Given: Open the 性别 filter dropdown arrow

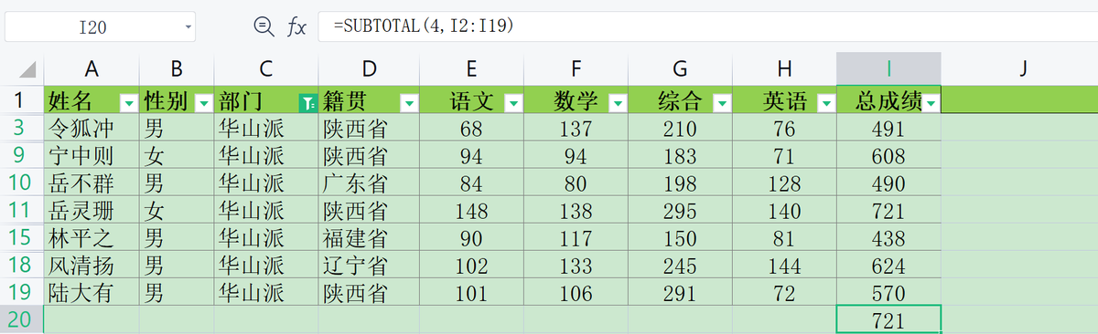Looking at the screenshot, I should pos(203,103).
